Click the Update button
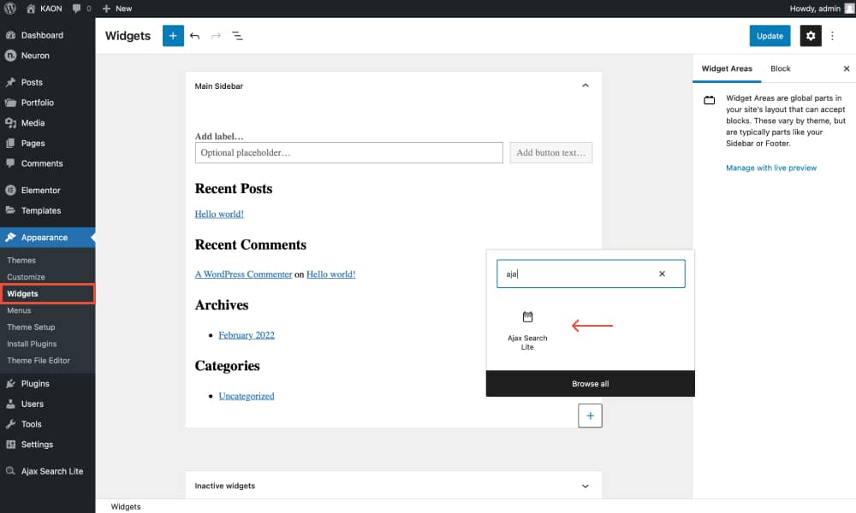856x513 pixels. coord(770,36)
